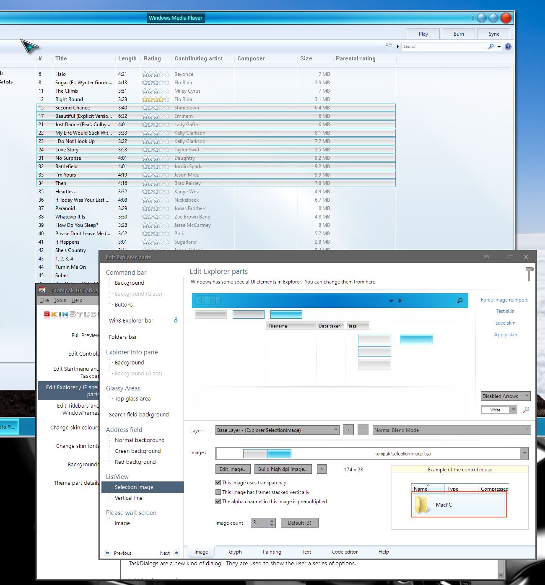Click the Apply skin link
Image resolution: width=545 pixels, height=585 pixels.
(x=506, y=335)
